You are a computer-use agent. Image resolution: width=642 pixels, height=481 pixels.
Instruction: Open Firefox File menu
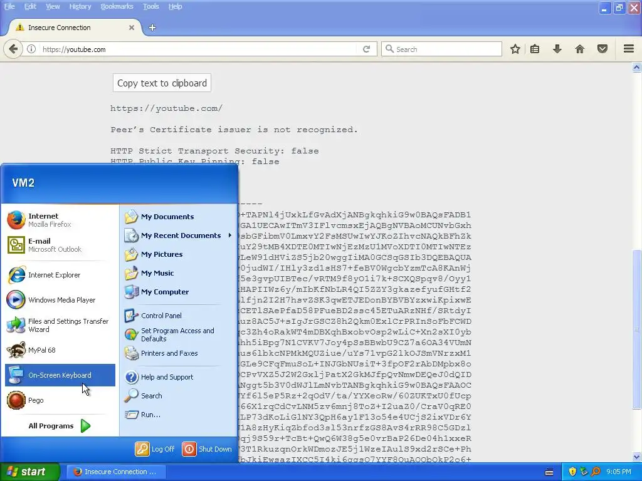tap(9, 6)
